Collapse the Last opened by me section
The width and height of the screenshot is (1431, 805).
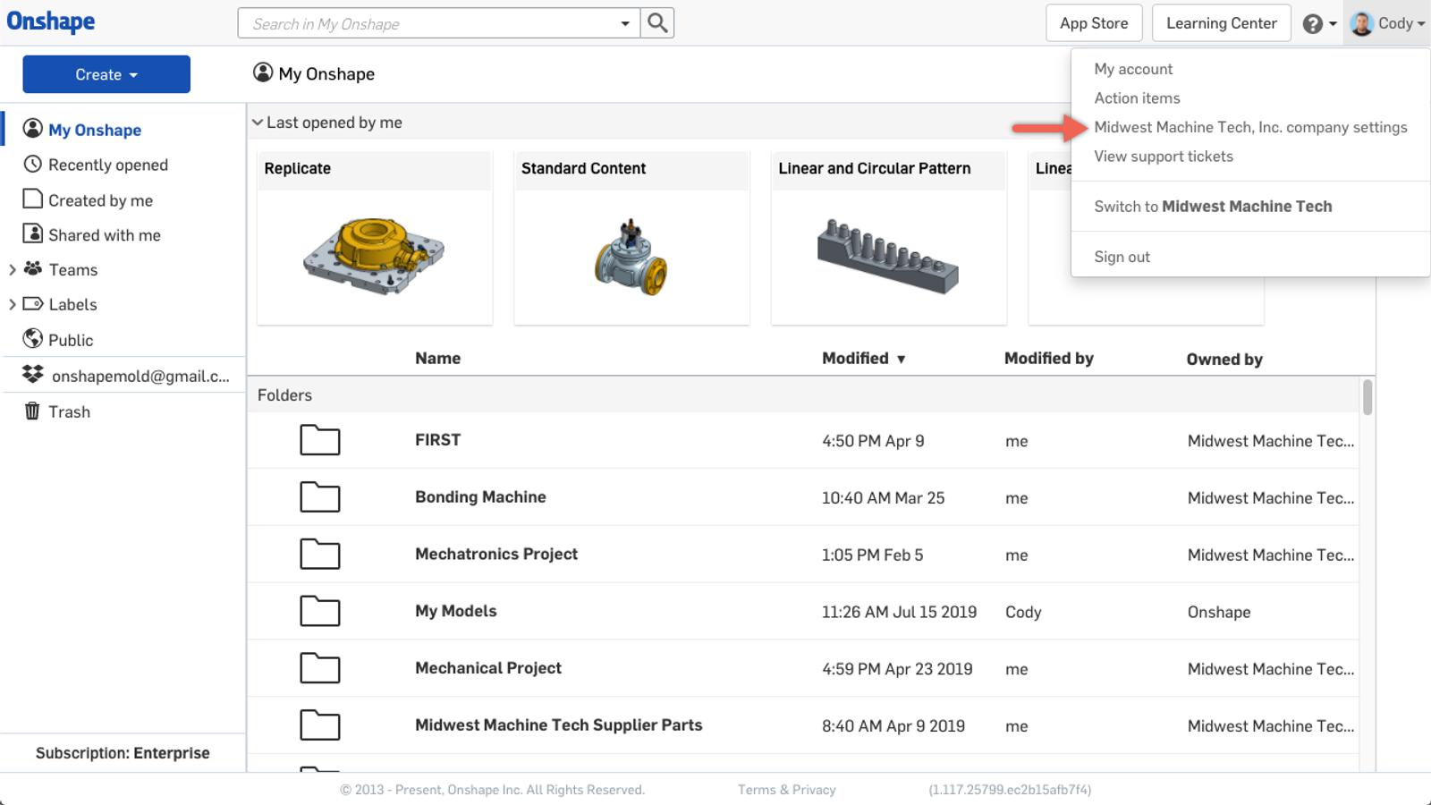pyautogui.click(x=258, y=123)
